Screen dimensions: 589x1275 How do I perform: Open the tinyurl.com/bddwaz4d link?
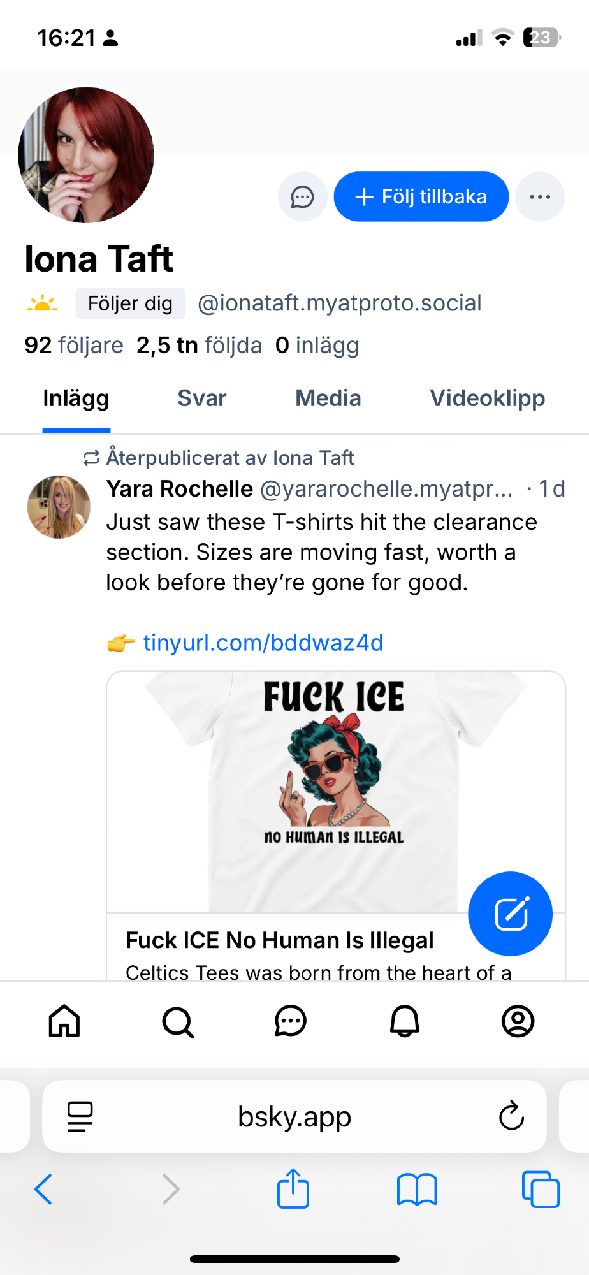pos(263,643)
